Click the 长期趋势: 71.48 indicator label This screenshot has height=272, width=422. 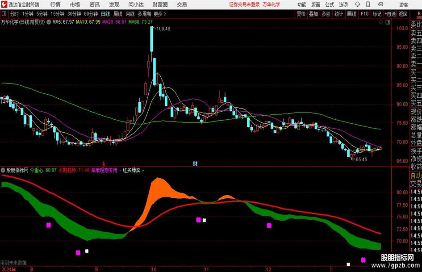74,170
